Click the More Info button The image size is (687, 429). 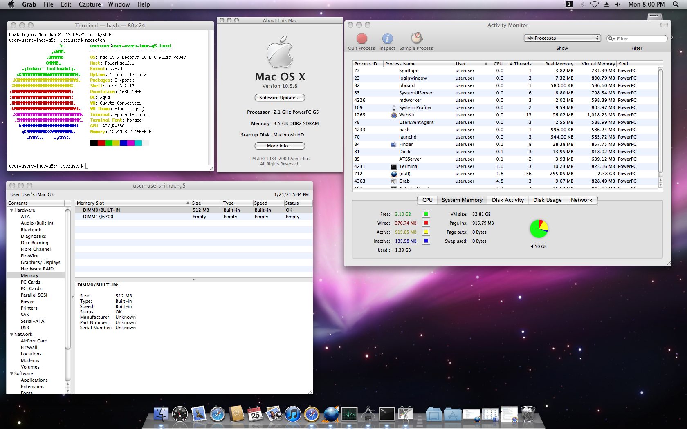coord(280,146)
